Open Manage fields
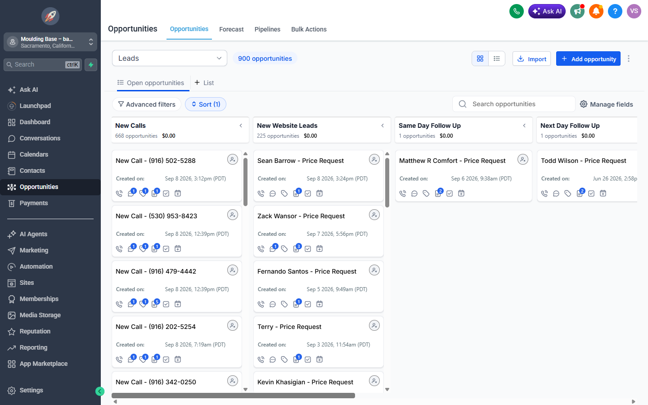The height and width of the screenshot is (405, 648). coord(606,104)
